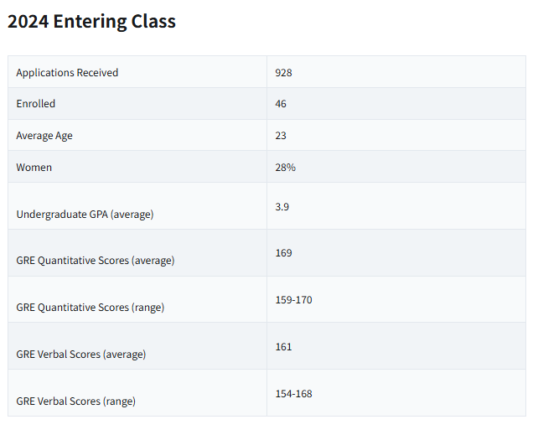Select the Enrolled row label
This screenshot has width=538, height=435.
(36, 104)
